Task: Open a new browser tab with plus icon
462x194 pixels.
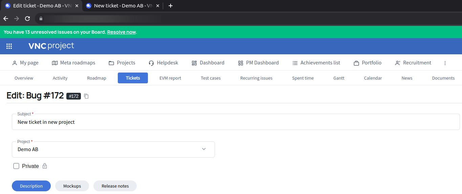Action: point(171,6)
